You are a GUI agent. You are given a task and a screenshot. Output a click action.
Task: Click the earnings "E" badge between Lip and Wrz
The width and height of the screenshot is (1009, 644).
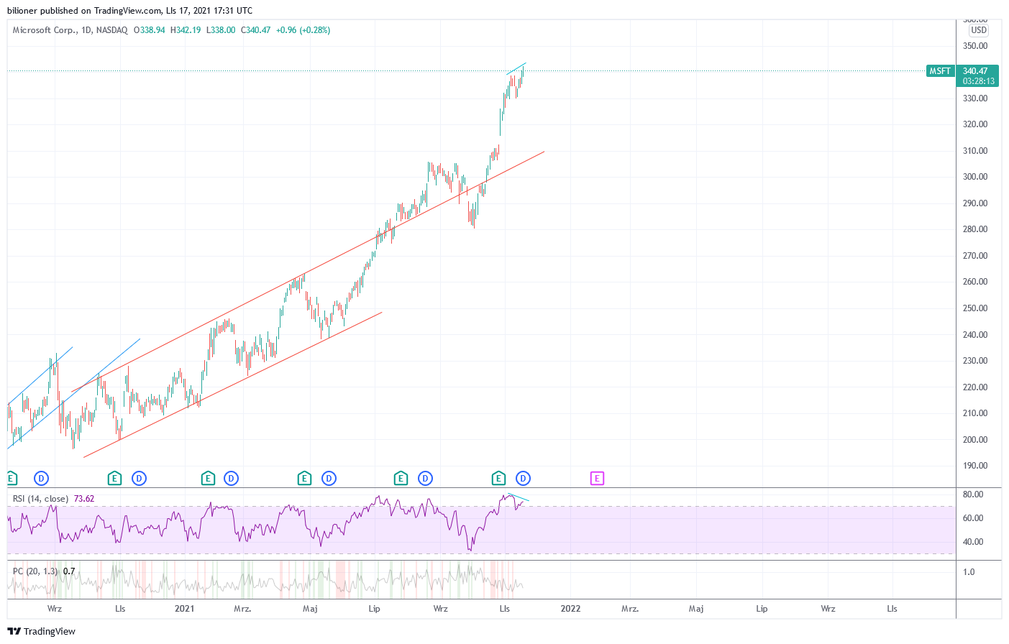coord(401,477)
